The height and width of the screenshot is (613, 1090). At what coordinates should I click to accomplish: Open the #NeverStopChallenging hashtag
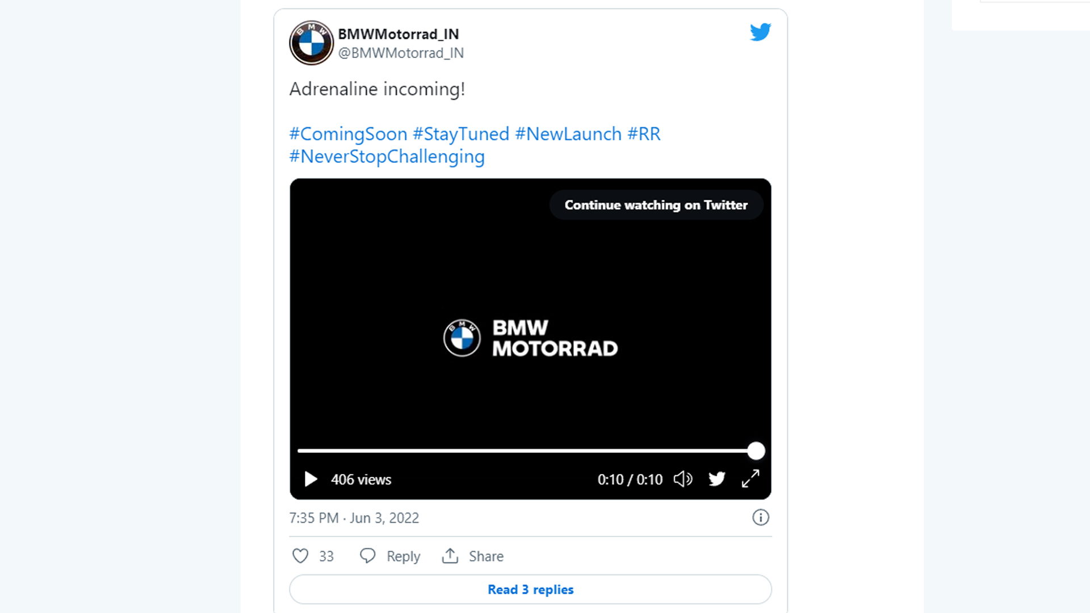[x=387, y=157]
